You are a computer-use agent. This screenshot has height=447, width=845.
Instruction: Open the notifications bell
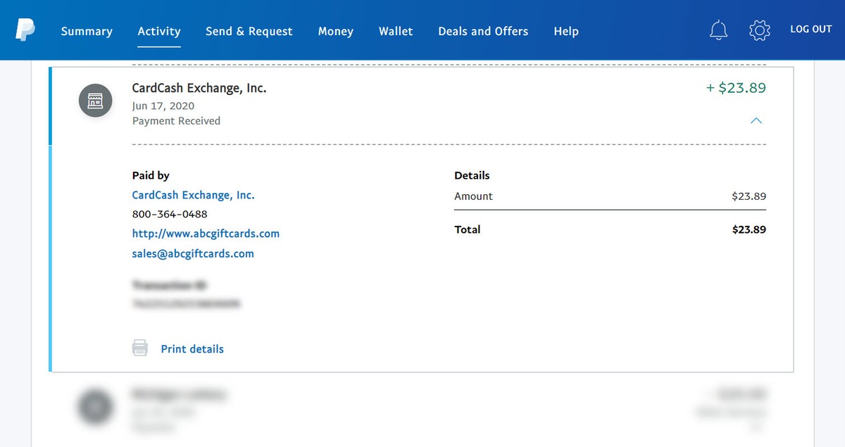coord(718,30)
